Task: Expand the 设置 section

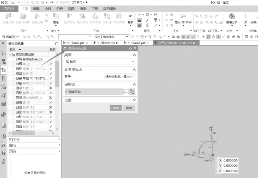Action: pos(134,100)
